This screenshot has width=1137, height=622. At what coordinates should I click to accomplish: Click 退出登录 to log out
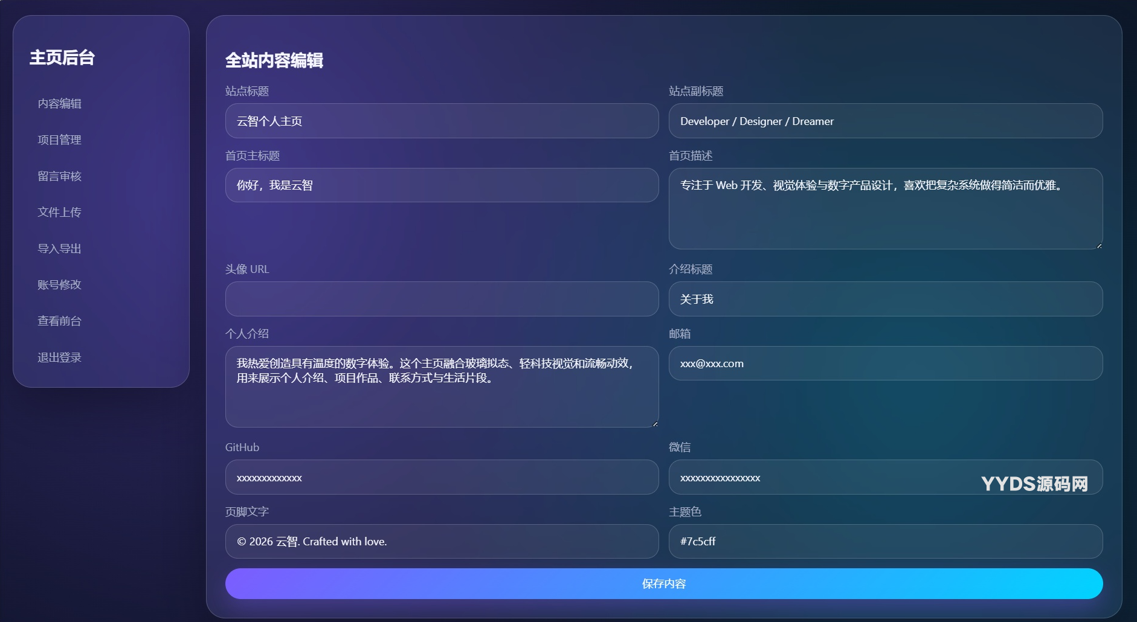pyautogui.click(x=59, y=357)
